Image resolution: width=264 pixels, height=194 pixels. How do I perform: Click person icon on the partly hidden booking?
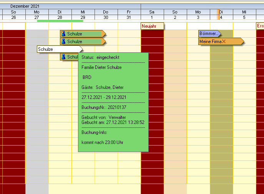[64, 57]
